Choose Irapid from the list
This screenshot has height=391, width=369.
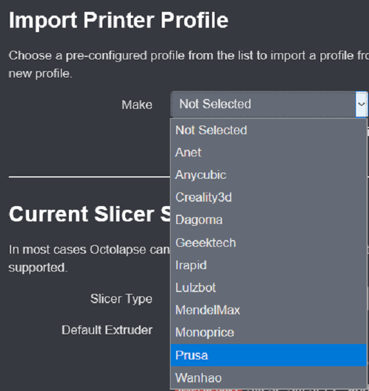269,265
